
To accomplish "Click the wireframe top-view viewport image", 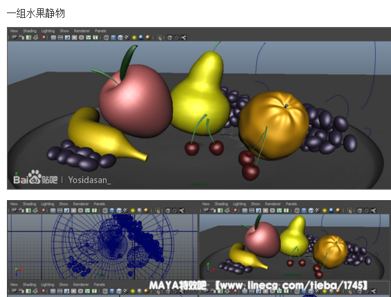I will pyautogui.click(x=102, y=246).
